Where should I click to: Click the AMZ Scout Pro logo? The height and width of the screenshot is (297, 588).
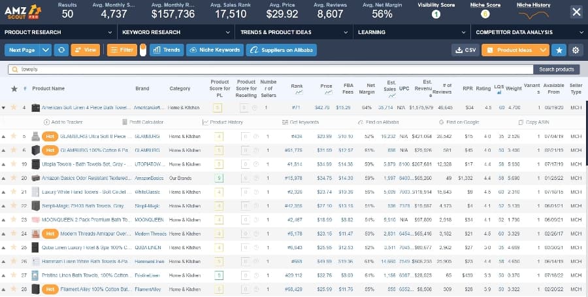point(22,12)
